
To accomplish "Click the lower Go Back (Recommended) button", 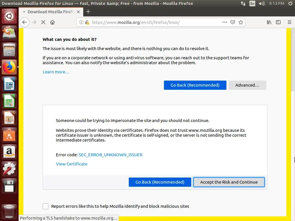I will pyautogui.click(x=160, y=182).
